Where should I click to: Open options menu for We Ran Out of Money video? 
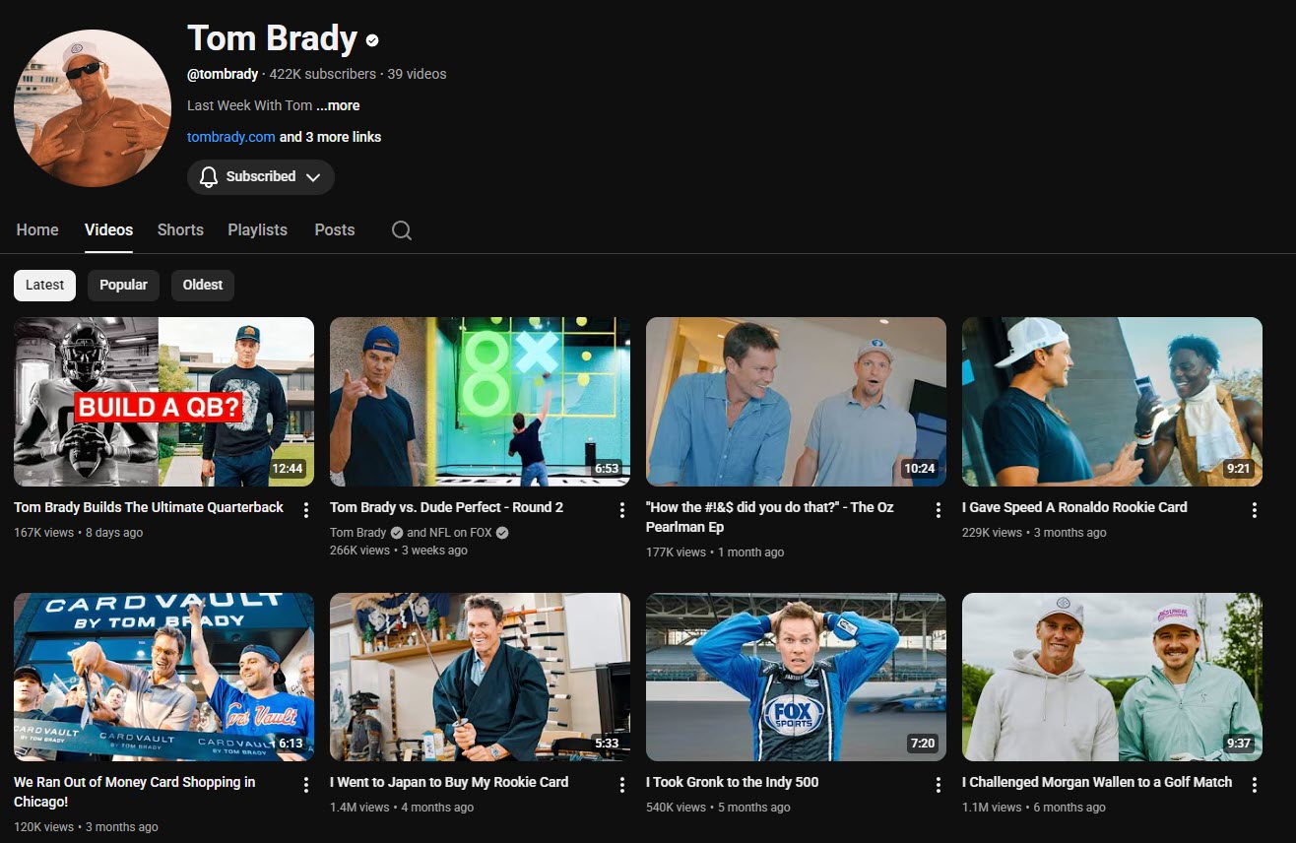[306, 785]
